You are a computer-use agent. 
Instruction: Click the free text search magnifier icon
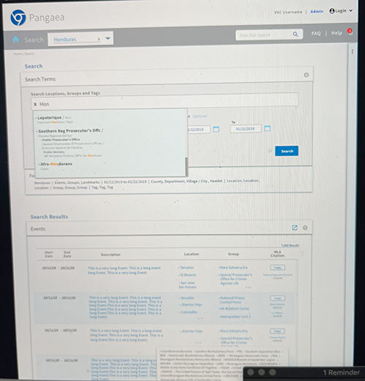[x=295, y=34]
